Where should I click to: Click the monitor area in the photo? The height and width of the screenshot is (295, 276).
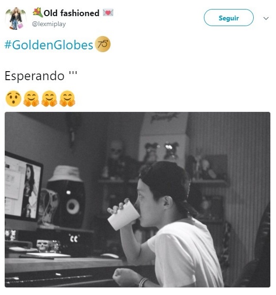(24, 188)
